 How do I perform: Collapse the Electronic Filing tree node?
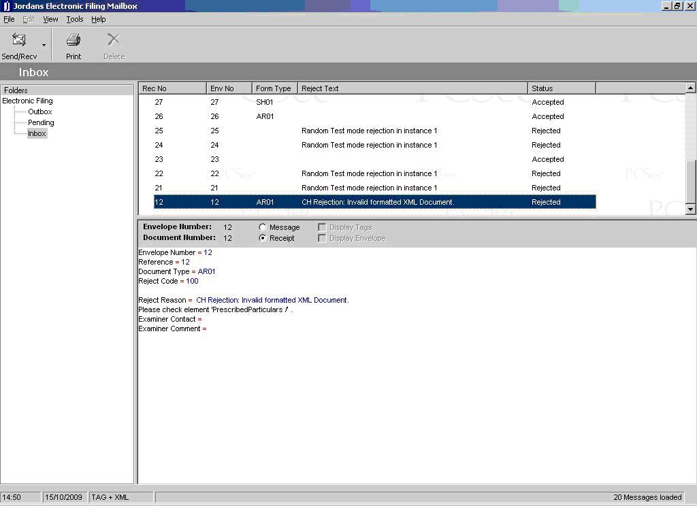27,101
